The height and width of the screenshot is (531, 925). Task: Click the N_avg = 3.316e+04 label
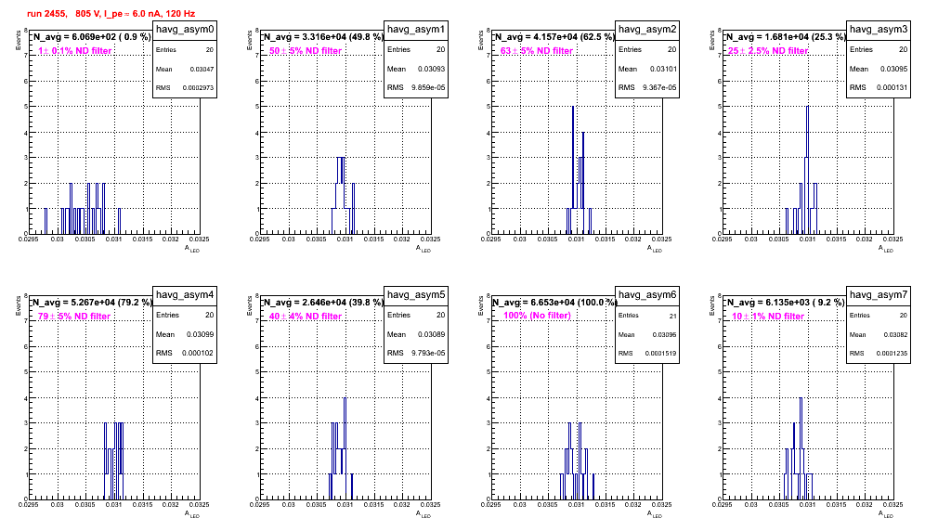point(323,37)
